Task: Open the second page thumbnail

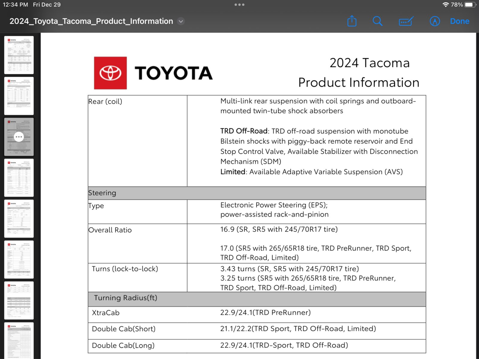Action: click(x=19, y=96)
